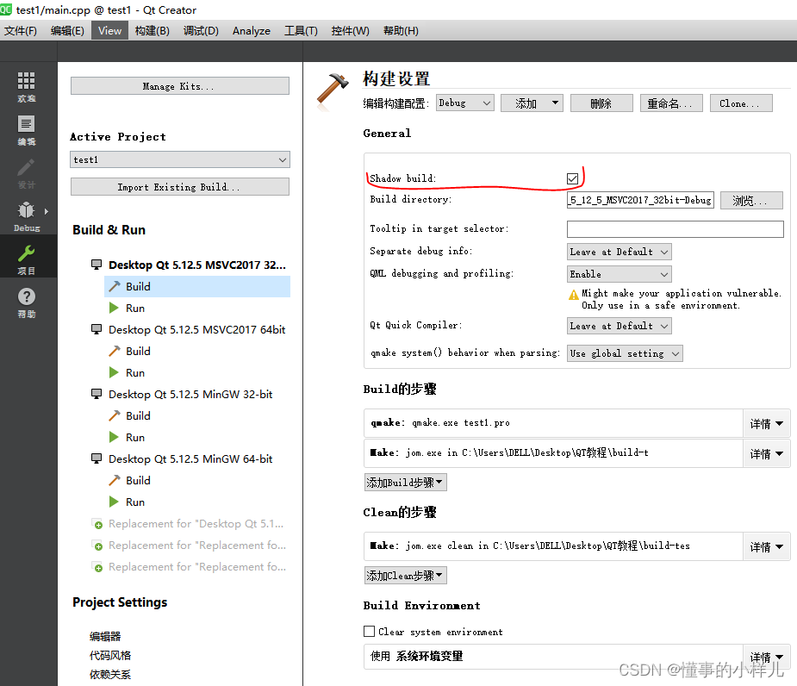The width and height of the screenshot is (797, 686).
Task: Open 编辑器 project settings
Action: point(105,636)
